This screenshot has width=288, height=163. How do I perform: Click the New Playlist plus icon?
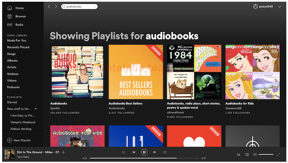[x=9, y=140]
